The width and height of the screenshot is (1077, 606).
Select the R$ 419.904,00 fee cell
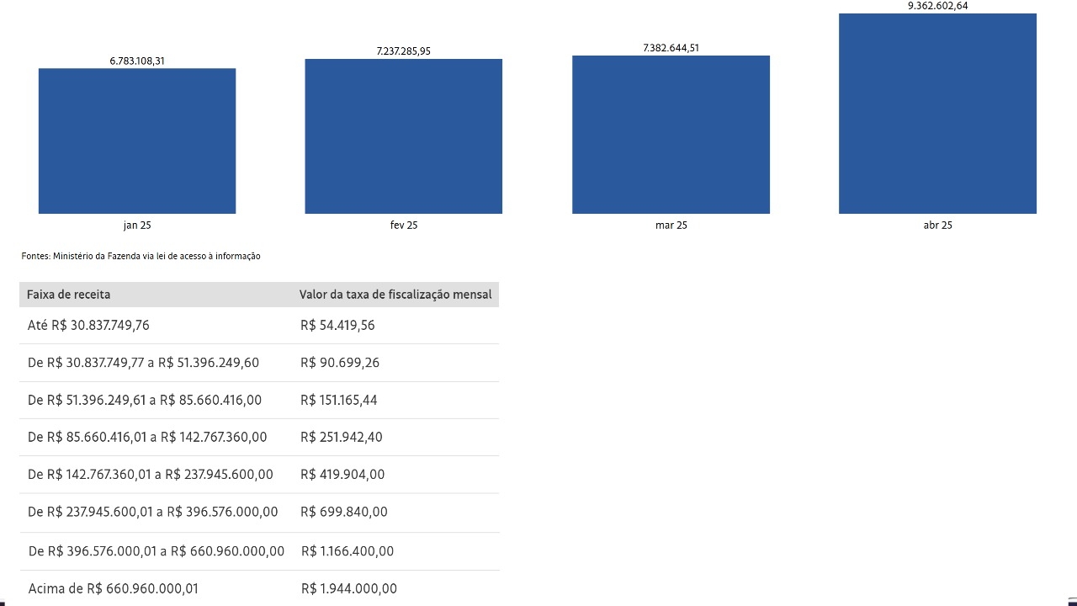(342, 475)
